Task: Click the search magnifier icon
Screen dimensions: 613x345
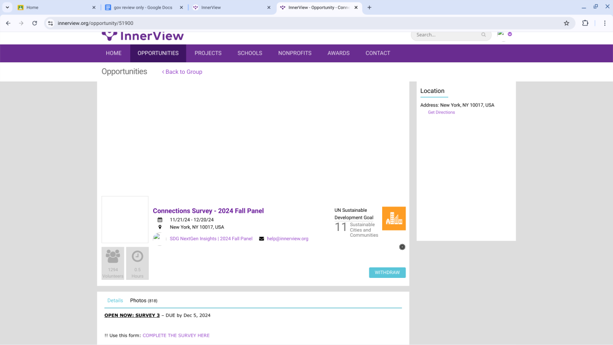Action: [484, 34]
